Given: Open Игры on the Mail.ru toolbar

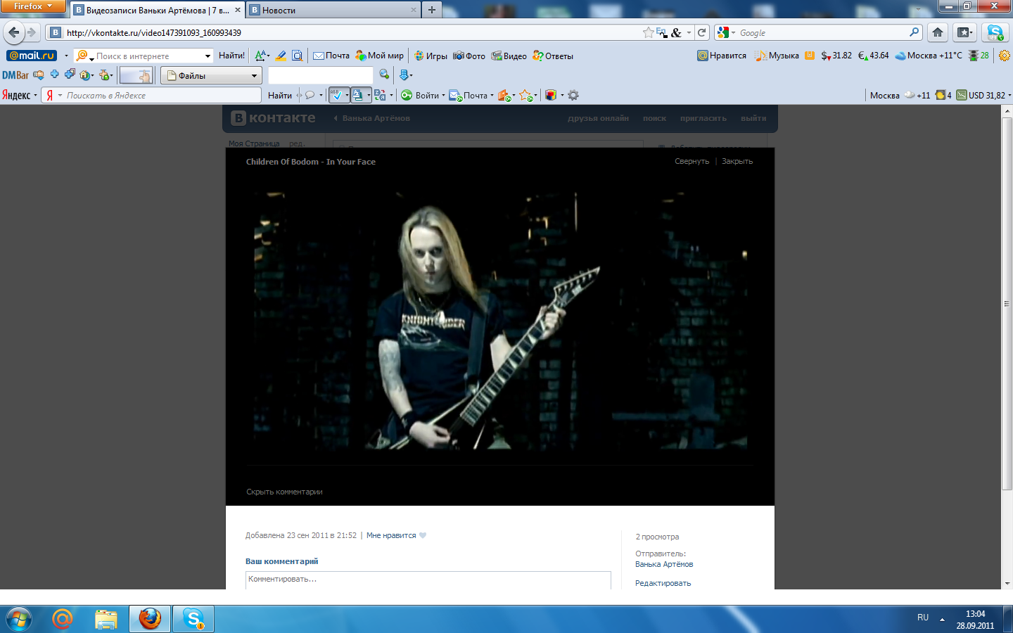Looking at the screenshot, I should 431,56.
